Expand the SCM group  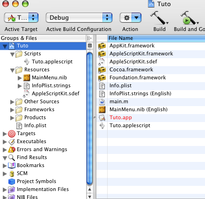5,174
